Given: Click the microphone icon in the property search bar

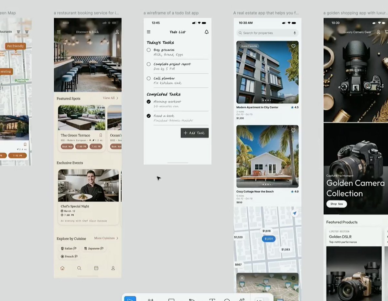Looking at the screenshot, I should (295, 33).
